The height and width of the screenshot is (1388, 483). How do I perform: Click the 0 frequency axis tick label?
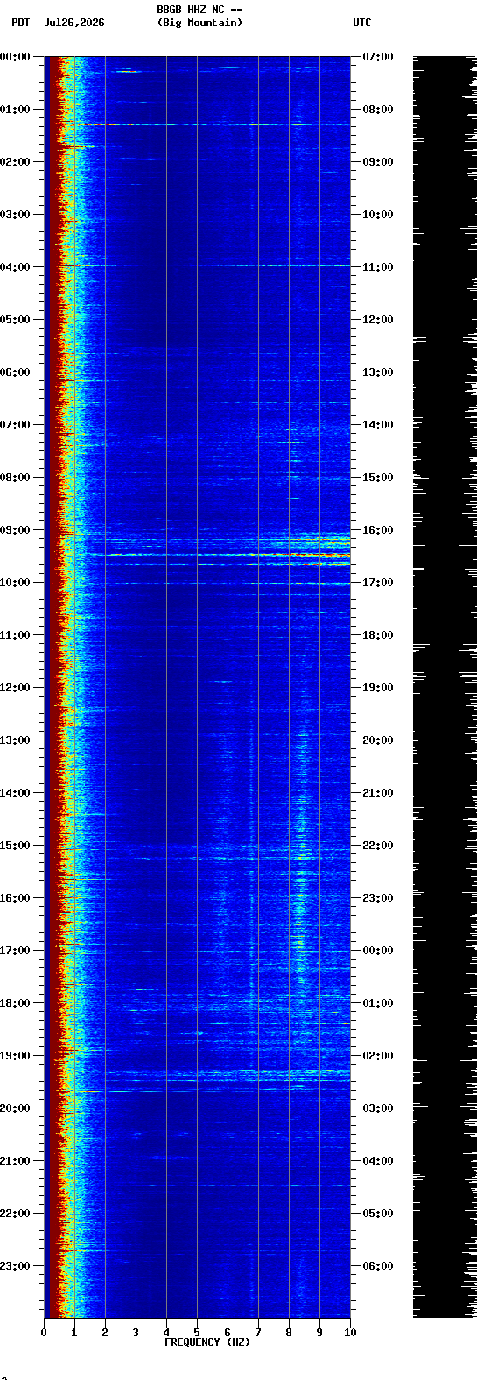44,1333
